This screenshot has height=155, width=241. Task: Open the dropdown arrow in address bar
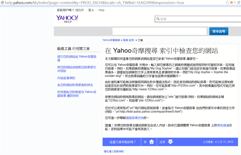click(x=235, y=3)
